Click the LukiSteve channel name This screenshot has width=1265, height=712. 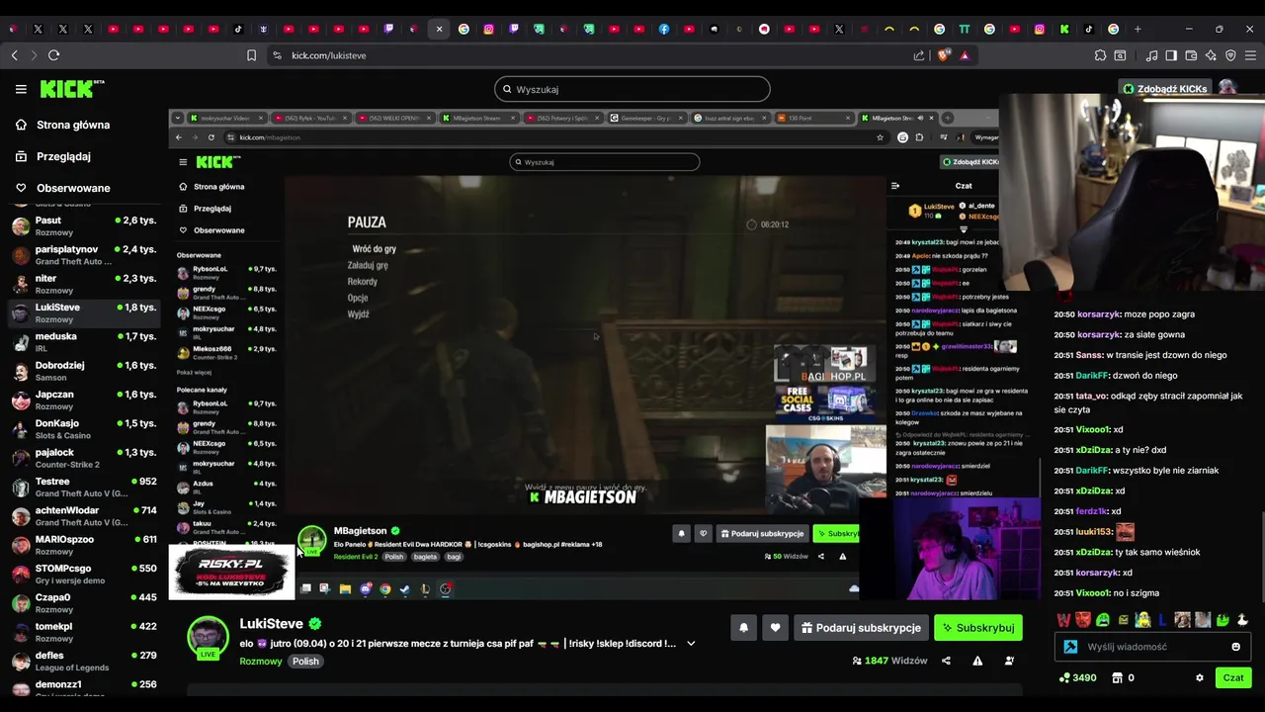click(x=271, y=624)
